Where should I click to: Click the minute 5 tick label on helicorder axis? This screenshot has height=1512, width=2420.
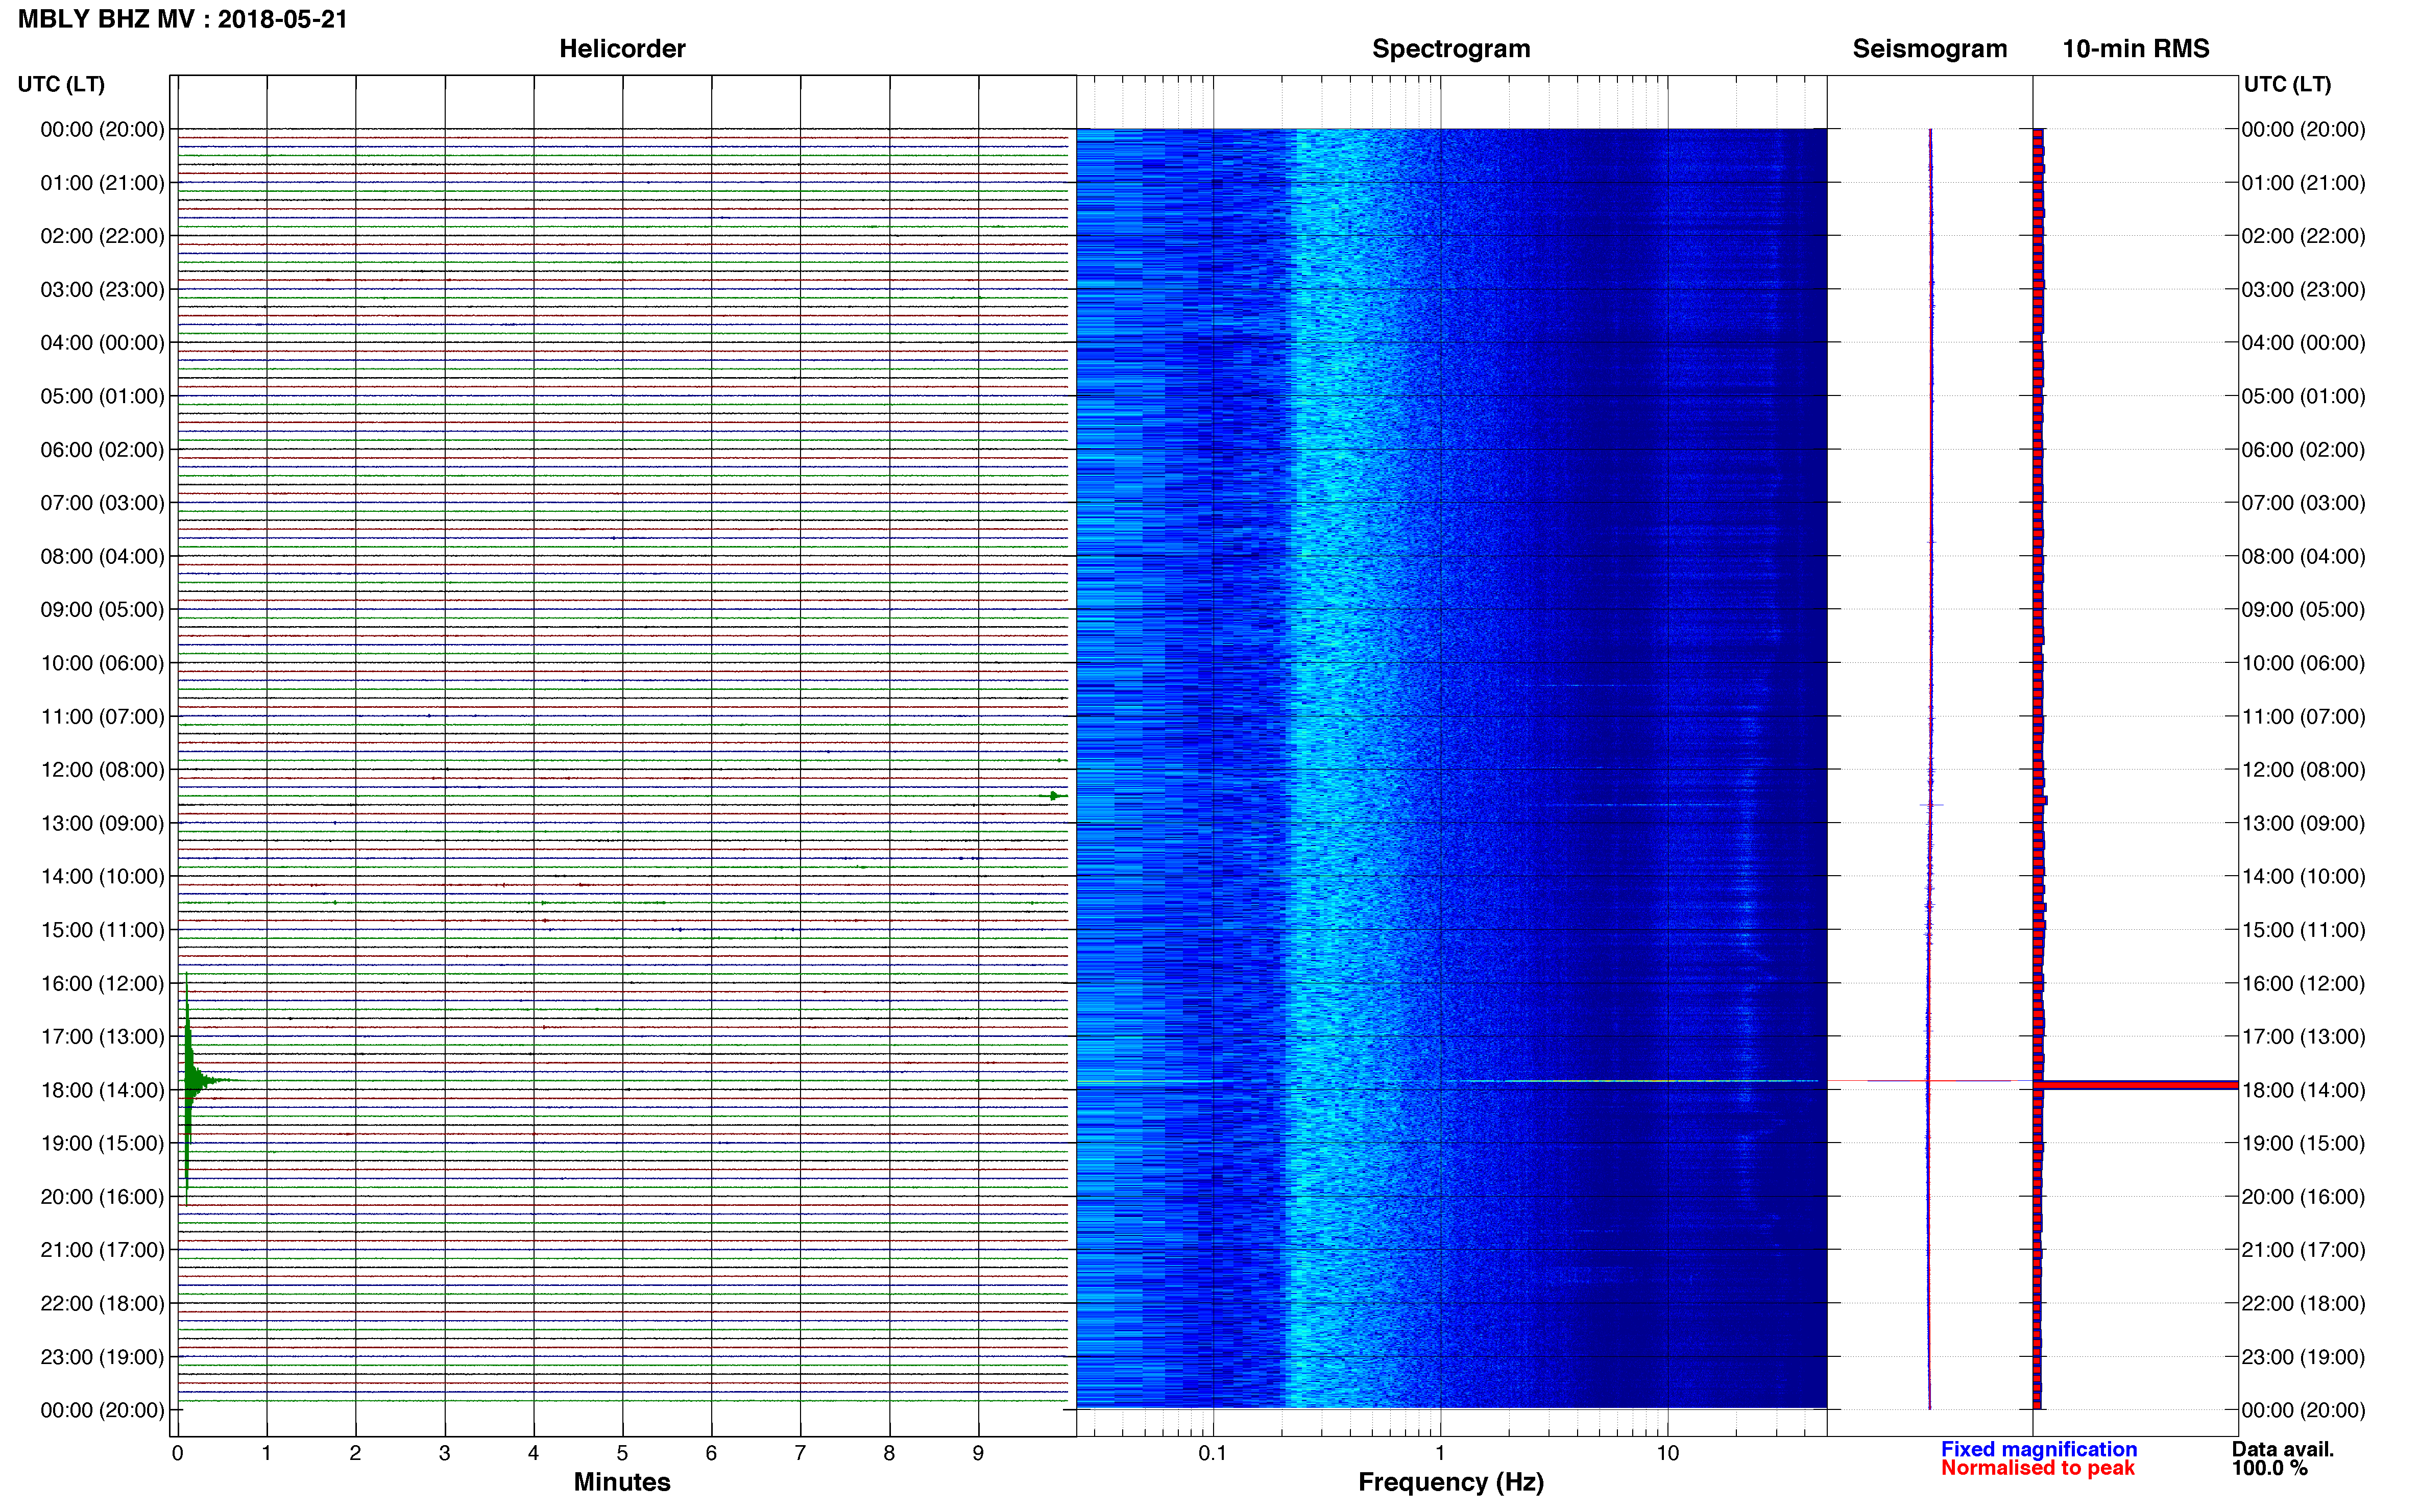(x=622, y=1453)
